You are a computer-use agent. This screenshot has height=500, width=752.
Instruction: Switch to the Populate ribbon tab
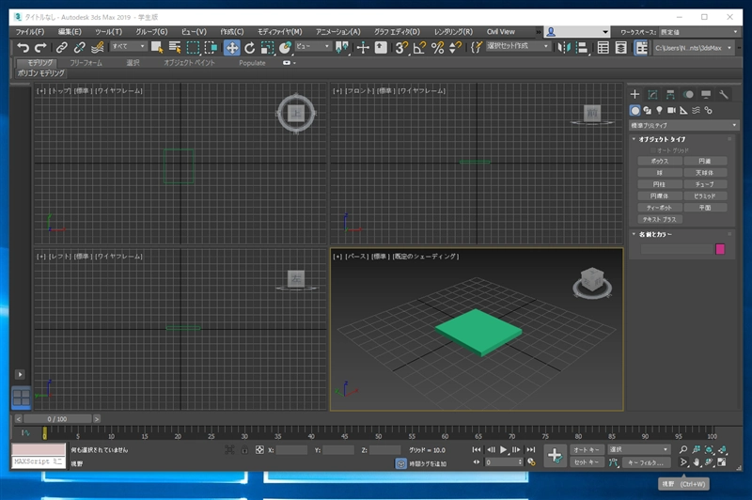(252, 63)
